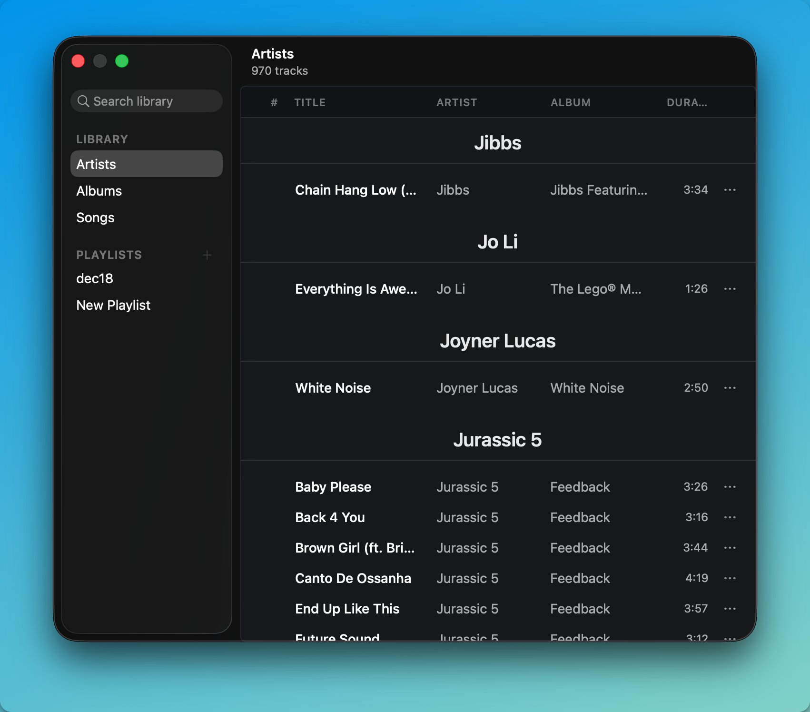Switch to Albums view
Viewport: 810px width, 712px height.
[x=147, y=191]
